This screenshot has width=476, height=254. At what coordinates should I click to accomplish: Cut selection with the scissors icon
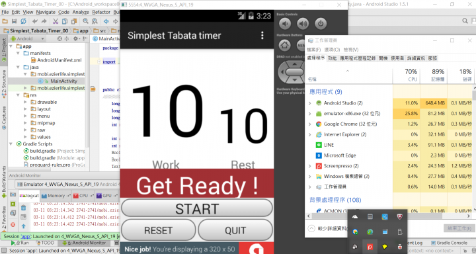[x=56, y=21]
